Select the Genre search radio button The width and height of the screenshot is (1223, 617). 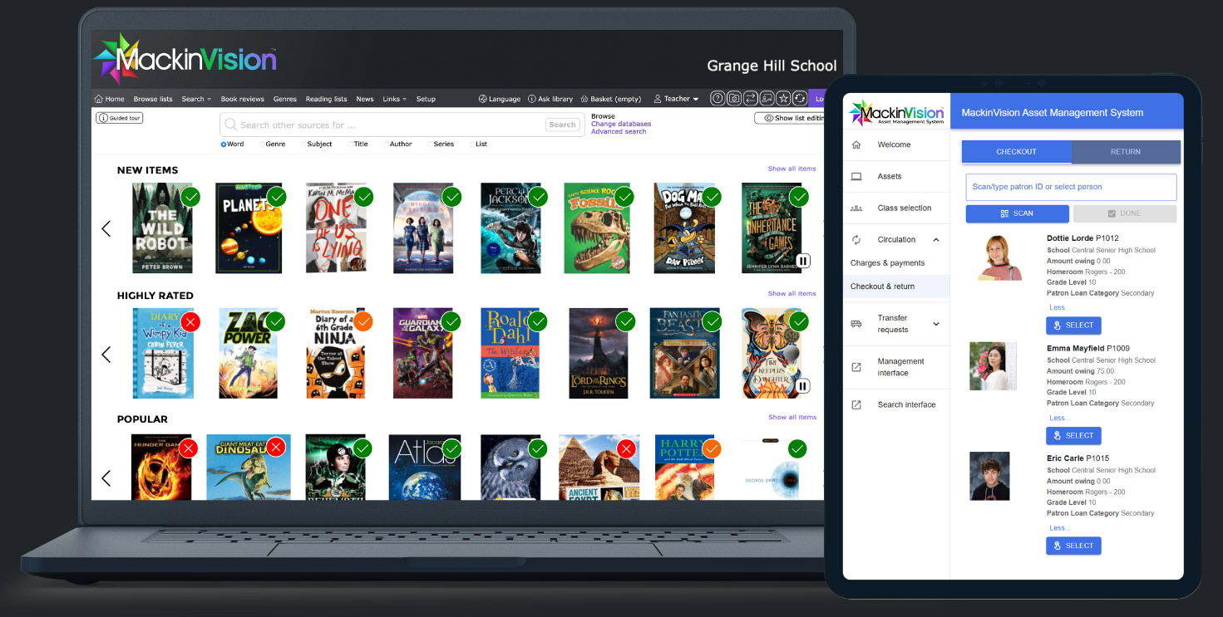point(262,144)
